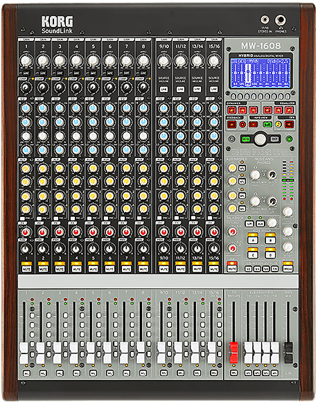Enable PFL on channel 5
This screenshot has height=404, width=318.
coord(93,373)
